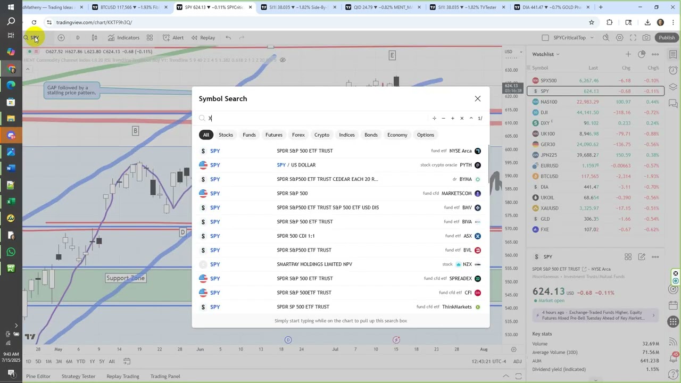
Task: Open the layout templates grid icon
Action: [150, 38]
